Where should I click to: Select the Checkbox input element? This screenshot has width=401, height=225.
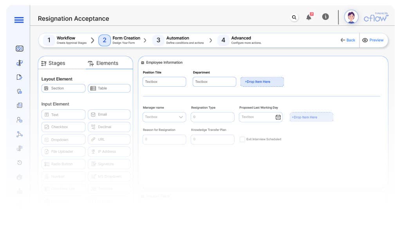pos(63,127)
